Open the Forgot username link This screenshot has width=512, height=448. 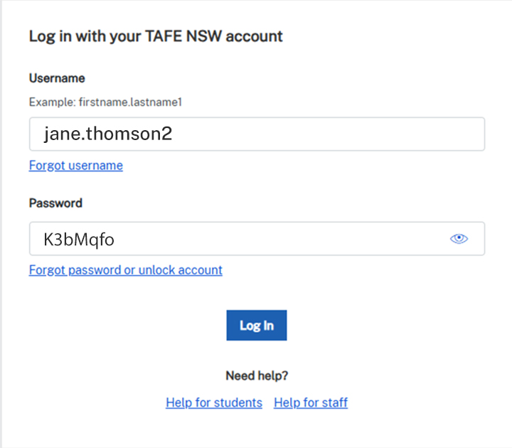pos(75,166)
